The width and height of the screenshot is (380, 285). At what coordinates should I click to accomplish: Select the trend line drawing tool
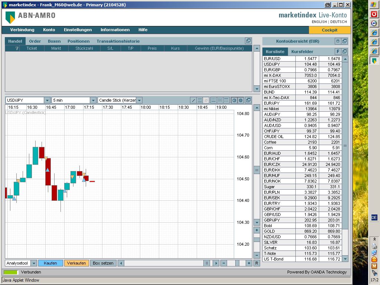[x=193, y=100]
